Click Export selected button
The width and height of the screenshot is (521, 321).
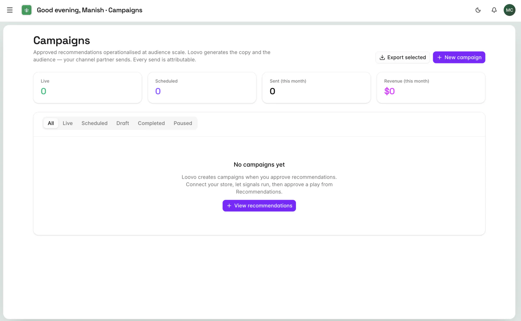(x=403, y=57)
